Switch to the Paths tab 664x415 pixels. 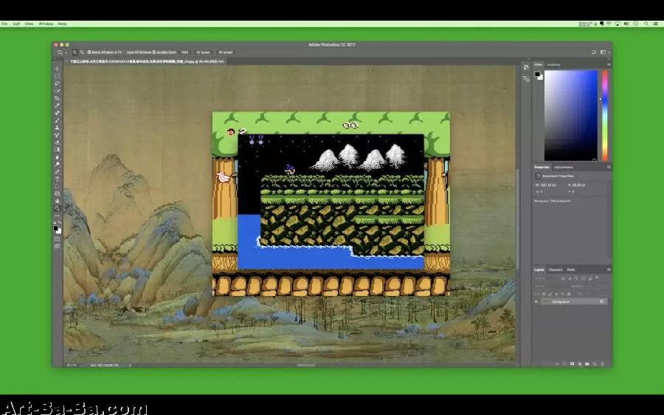[571, 270]
